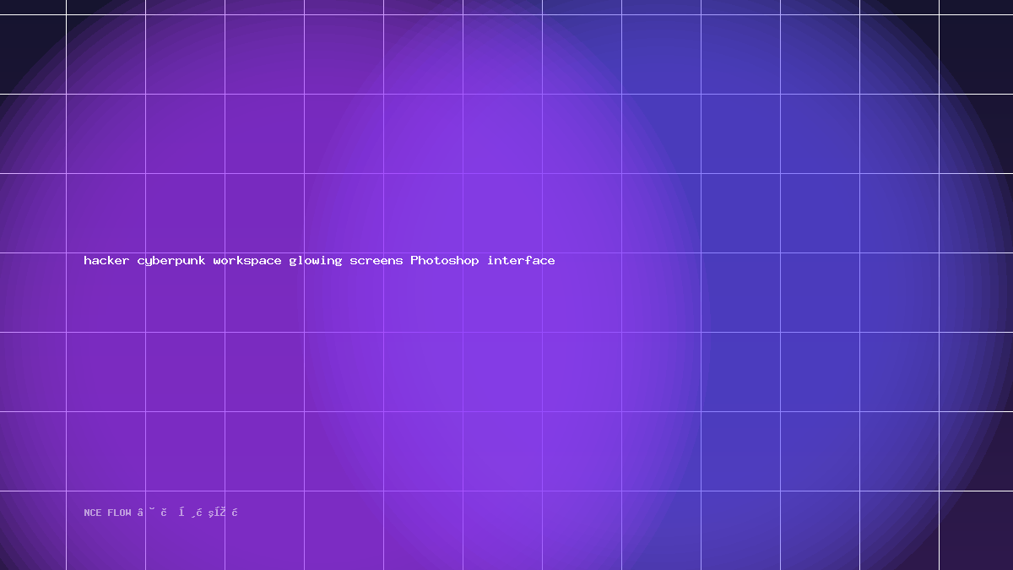The height and width of the screenshot is (570, 1013).
Task: Click the grid cell directly below "cyberpunk"
Action: point(185,372)
